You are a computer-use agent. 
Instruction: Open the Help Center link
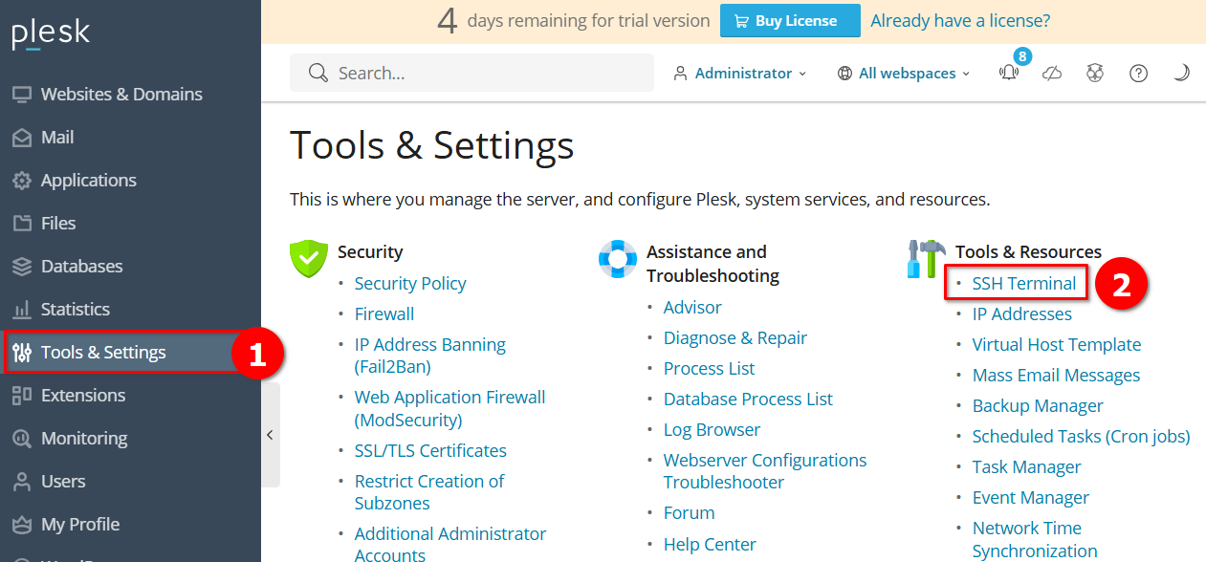point(710,544)
